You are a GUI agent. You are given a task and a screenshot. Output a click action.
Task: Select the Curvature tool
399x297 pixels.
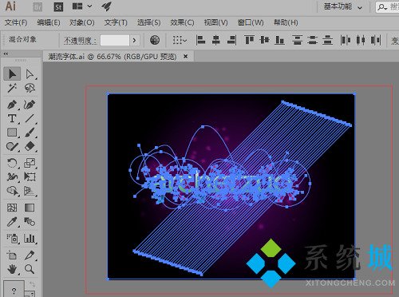30,105
